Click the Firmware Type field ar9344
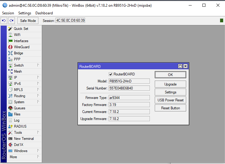Image resolution: width=225 pixels, height=164 pixels. click(129, 98)
